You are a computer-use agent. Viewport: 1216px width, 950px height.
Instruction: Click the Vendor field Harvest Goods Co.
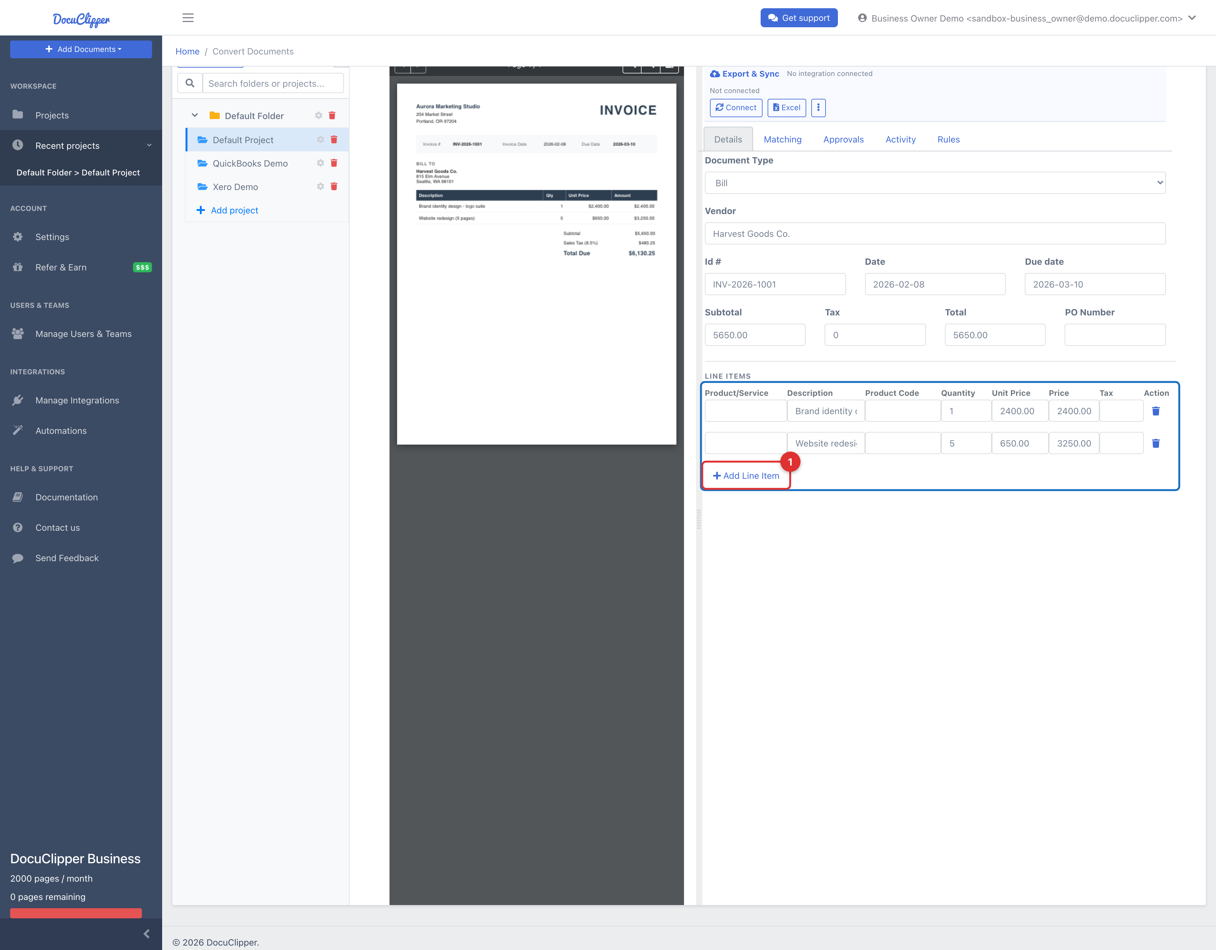tap(935, 233)
